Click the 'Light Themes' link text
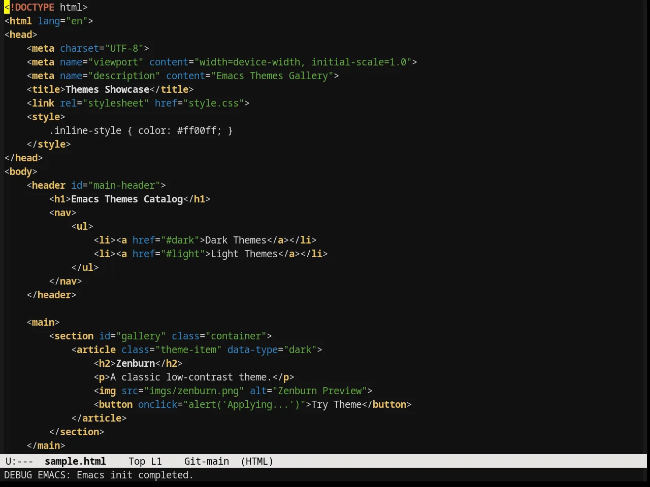Screen dimensions: 650x487 click(244, 254)
